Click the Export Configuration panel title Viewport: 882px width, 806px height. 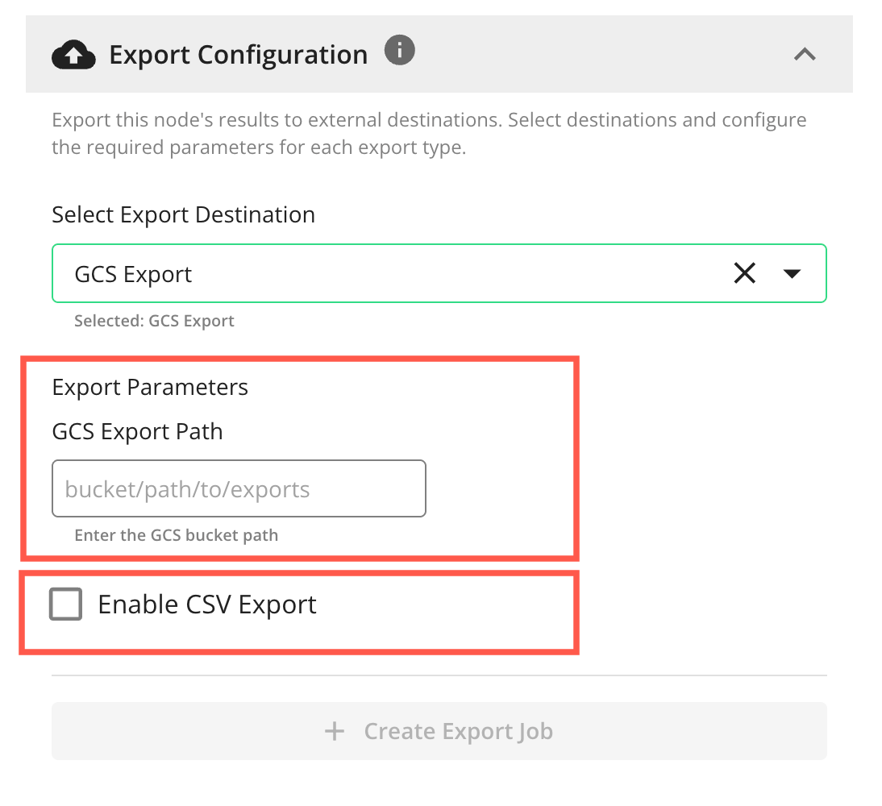238,54
